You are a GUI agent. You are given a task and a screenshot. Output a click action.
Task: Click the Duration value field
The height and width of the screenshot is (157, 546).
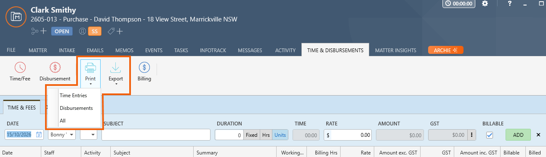point(229,135)
